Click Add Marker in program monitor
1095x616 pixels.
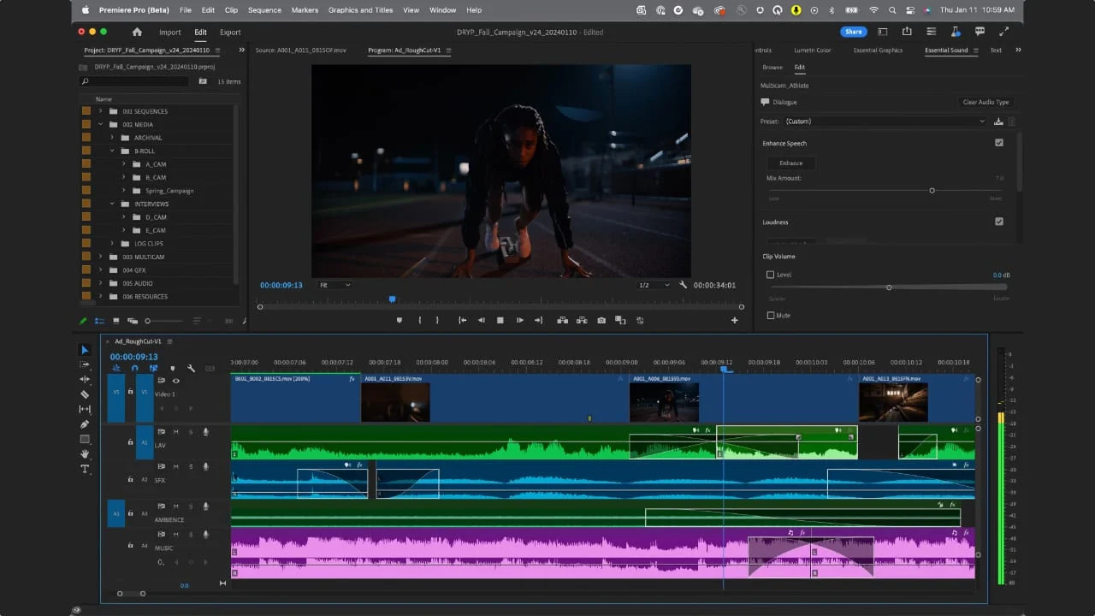tap(399, 320)
